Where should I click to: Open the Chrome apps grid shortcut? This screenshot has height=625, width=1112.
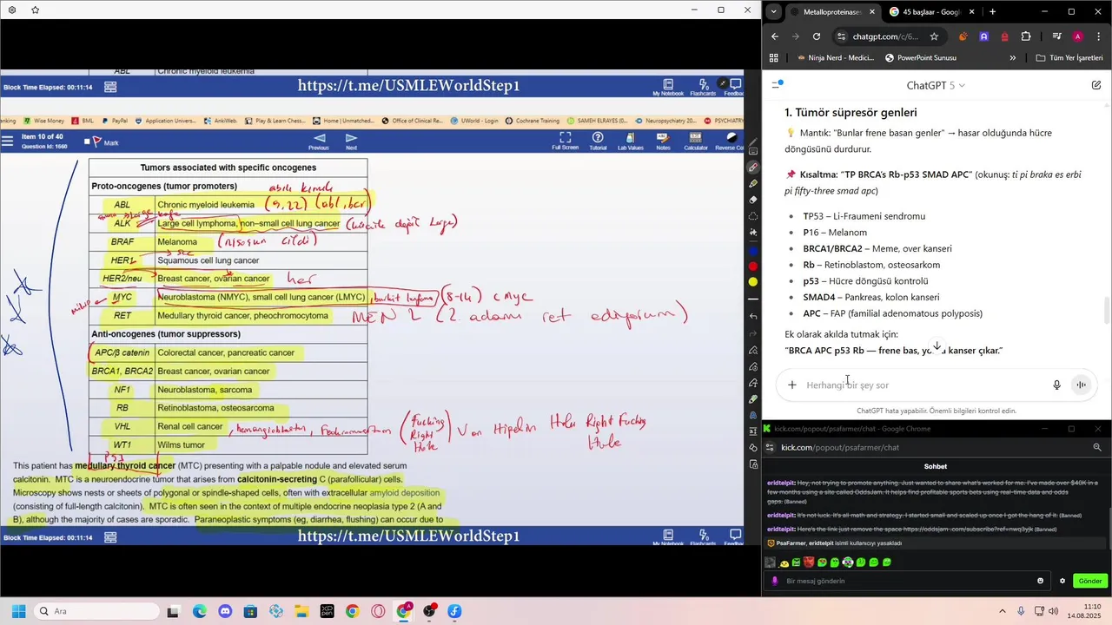(773, 58)
